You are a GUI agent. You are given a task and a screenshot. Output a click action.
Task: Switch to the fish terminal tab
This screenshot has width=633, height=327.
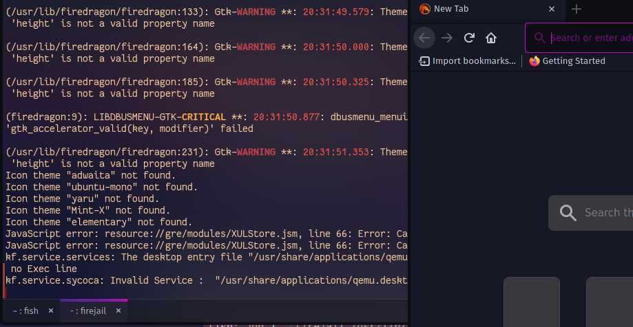pyautogui.click(x=25, y=311)
